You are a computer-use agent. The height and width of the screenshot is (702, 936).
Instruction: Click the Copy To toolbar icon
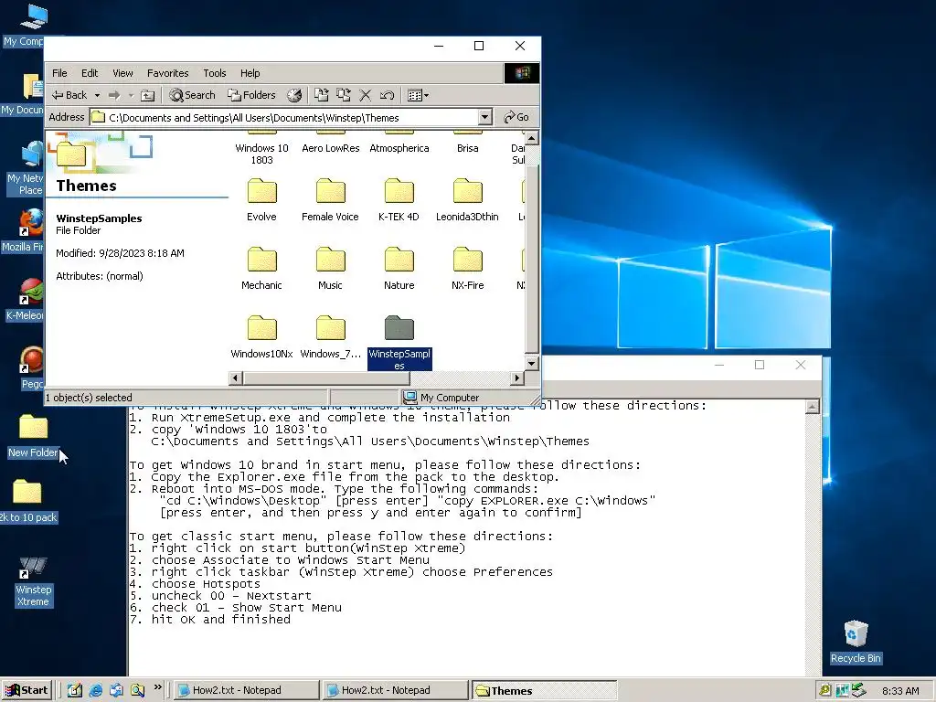(344, 95)
